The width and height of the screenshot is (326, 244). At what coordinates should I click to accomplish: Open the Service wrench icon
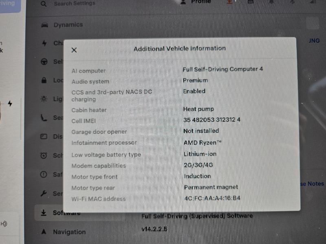tap(44, 194)
